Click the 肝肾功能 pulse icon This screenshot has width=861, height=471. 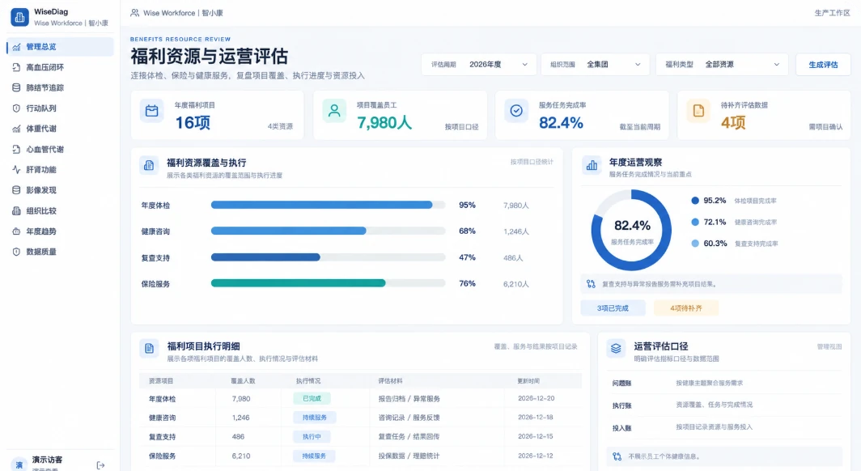(16, 170)
